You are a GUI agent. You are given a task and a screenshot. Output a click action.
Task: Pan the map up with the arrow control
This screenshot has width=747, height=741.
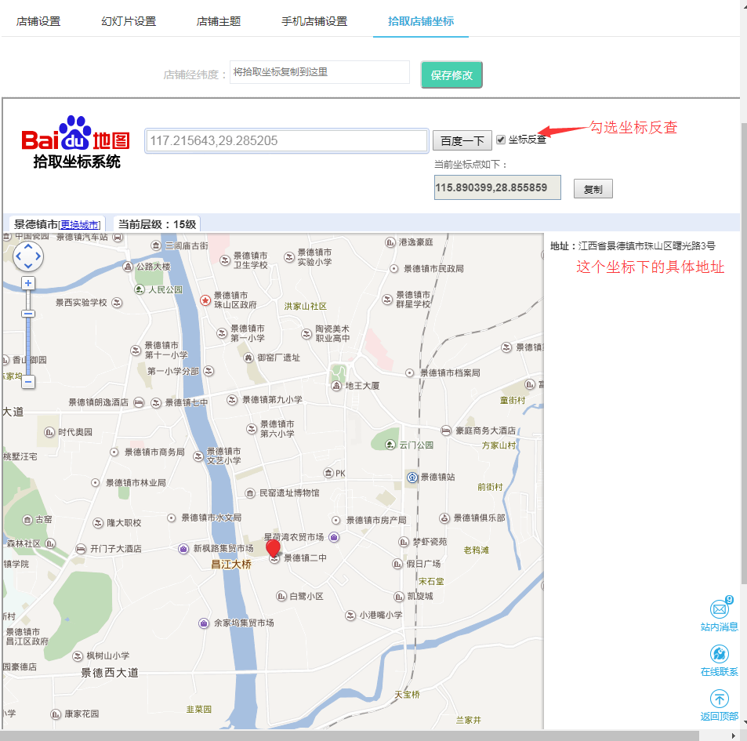coord(28,247)
